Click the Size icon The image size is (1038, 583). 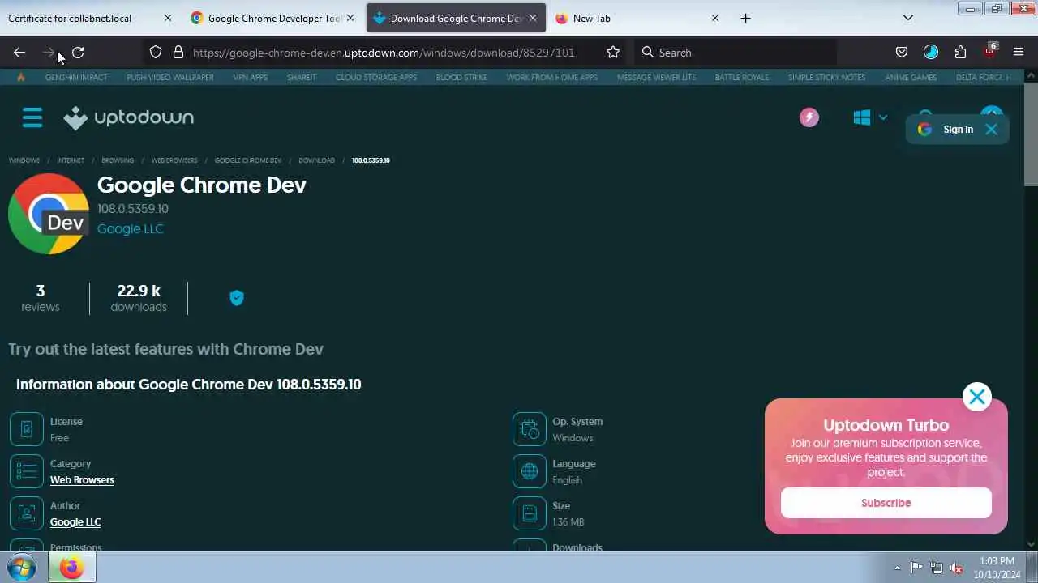coord(530,513)
